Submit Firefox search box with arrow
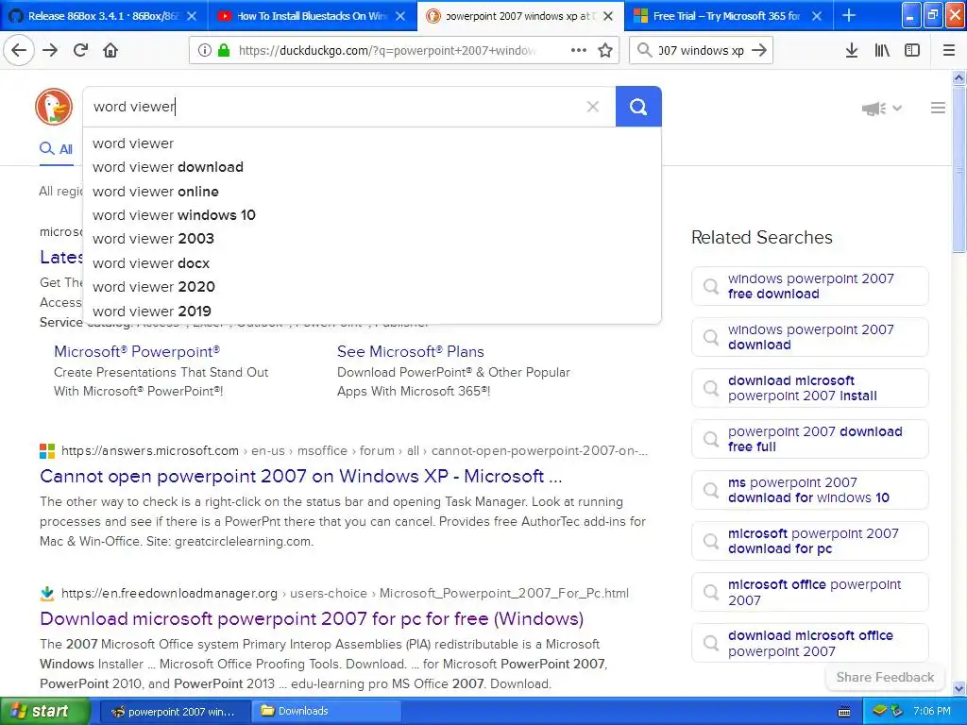 point(759,50)
